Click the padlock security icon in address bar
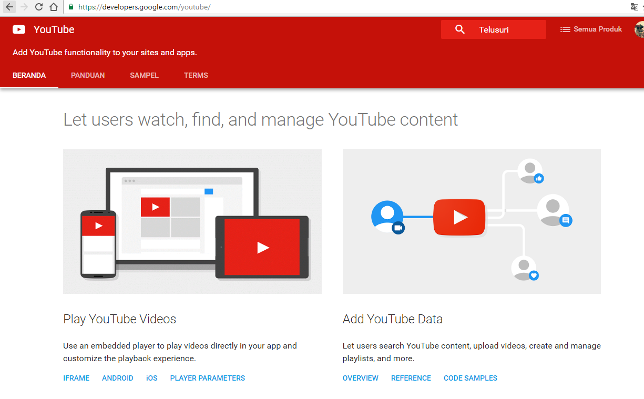The width and height of the screenshot is (644, 399). [70, 7]
